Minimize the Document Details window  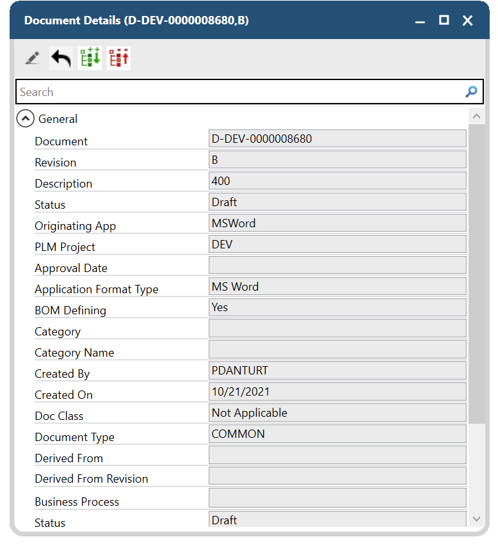click(420, 21)
